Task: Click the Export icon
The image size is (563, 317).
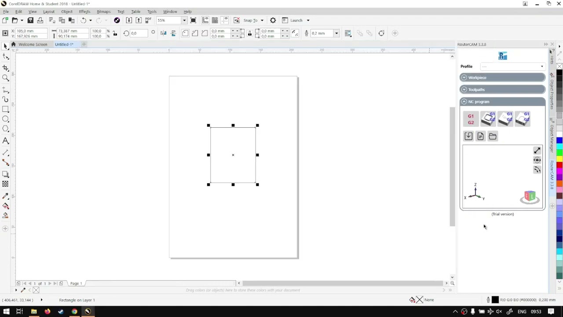Action: click(x=139, y=20)
